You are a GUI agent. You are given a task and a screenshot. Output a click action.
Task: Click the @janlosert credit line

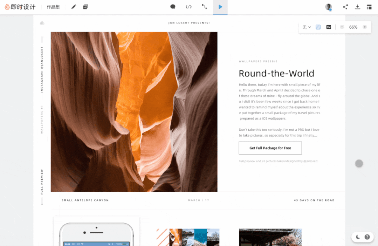coord(278,161)
